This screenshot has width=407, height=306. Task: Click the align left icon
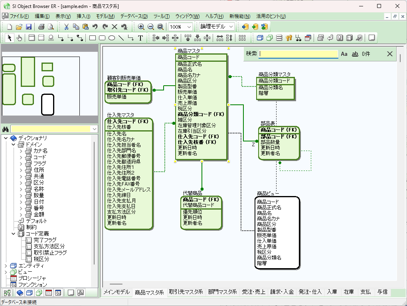tap(156, 38)
